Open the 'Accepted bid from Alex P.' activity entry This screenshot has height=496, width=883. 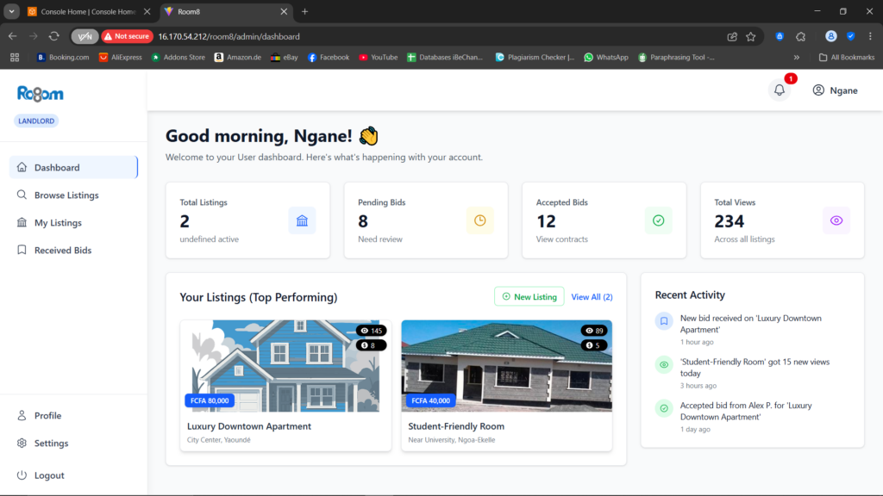click(x=753, y=417)
